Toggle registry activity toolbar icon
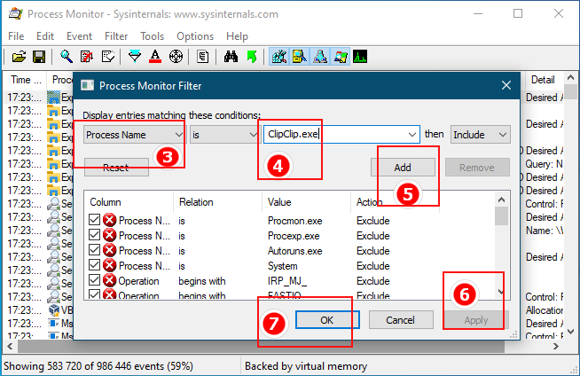 pyautogui.click(x=278, y=57)
